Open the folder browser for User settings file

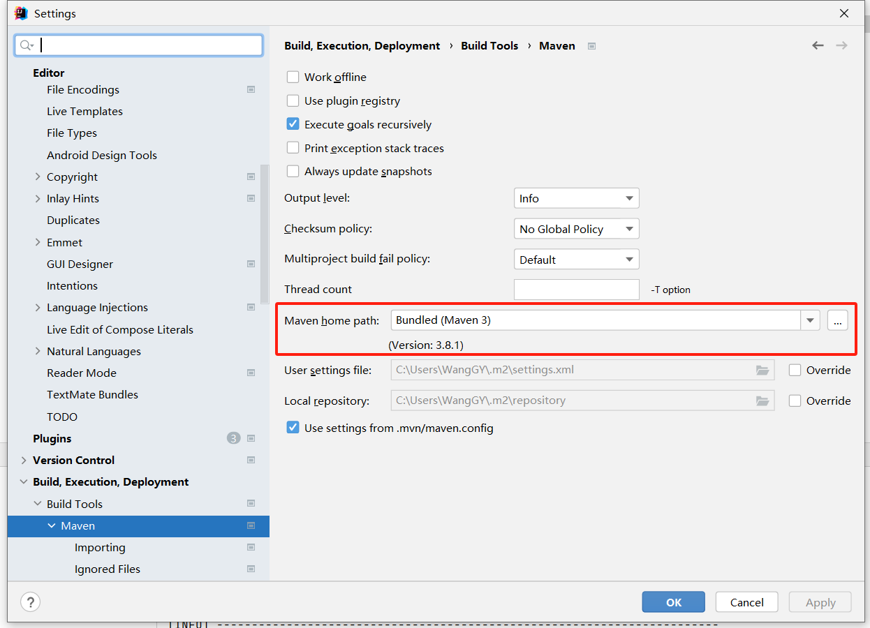tap(762, 370)
